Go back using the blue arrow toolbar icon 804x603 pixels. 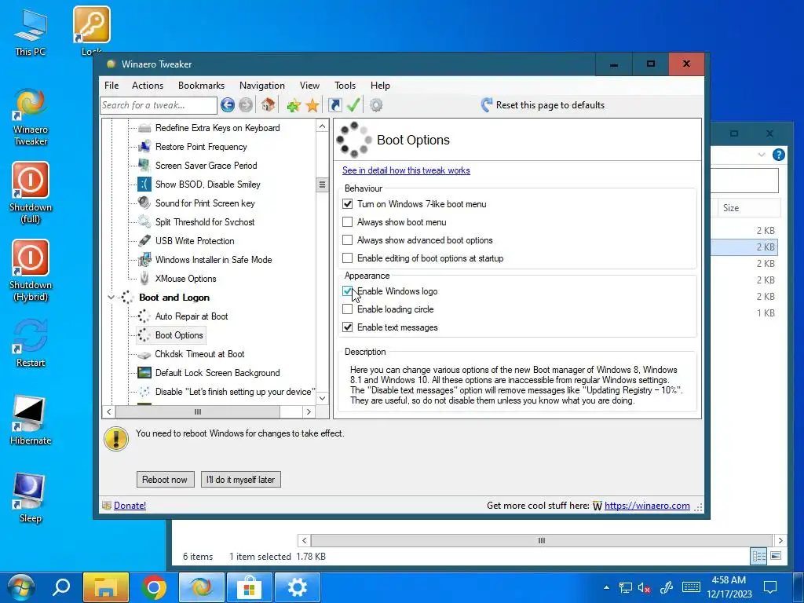click(228, 105)
